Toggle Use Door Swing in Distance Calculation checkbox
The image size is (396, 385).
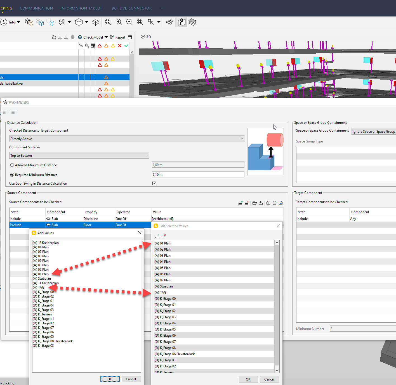[154, 184]
